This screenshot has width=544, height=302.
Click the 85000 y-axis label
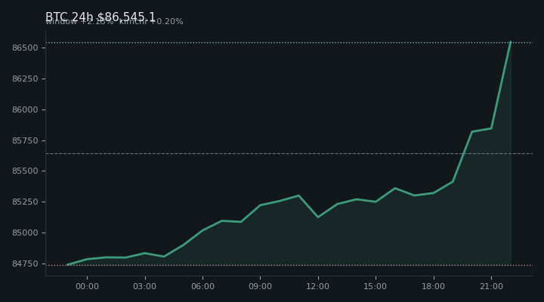pos(25,233)
